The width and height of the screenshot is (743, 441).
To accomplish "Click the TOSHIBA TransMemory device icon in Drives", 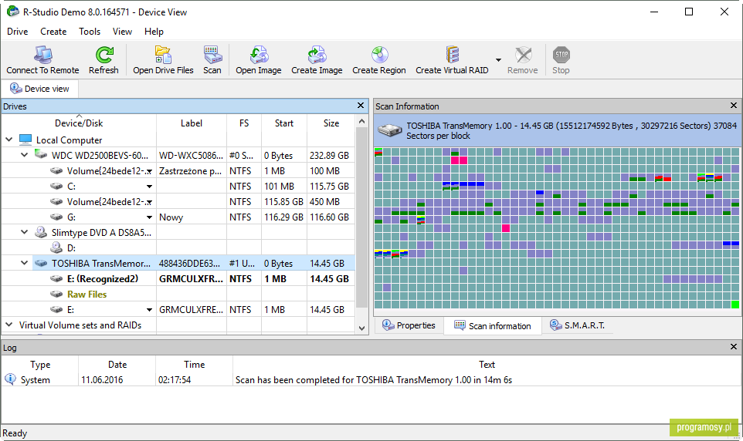I will 41,263.
